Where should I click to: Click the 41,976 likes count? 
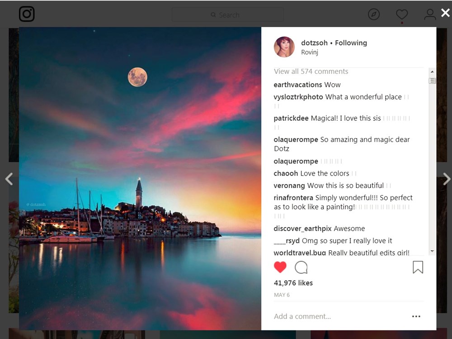pyautogui.click(x=293, y=283)
